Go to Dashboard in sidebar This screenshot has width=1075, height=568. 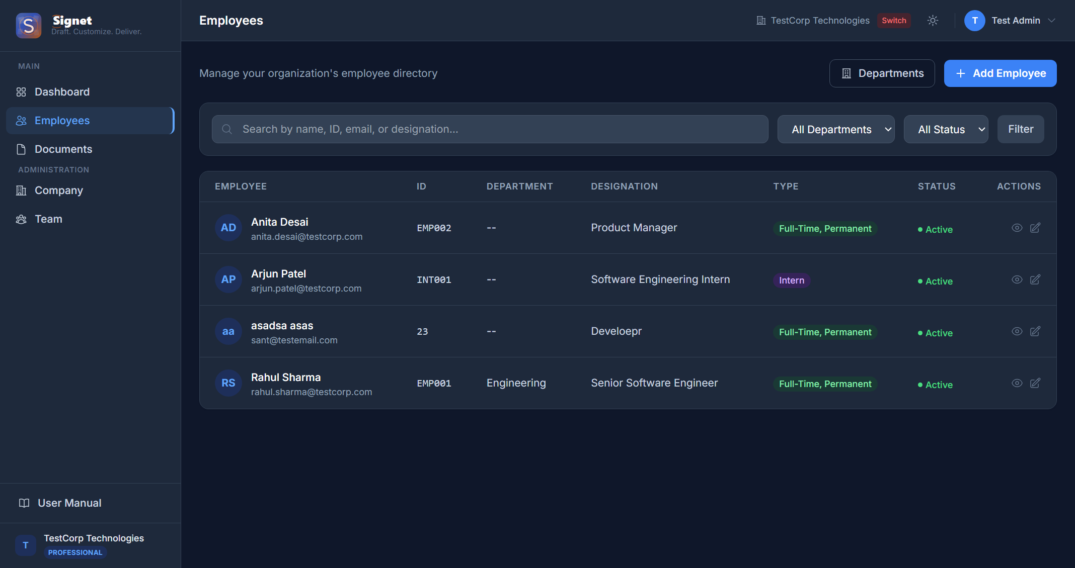(x=62, y=92)
